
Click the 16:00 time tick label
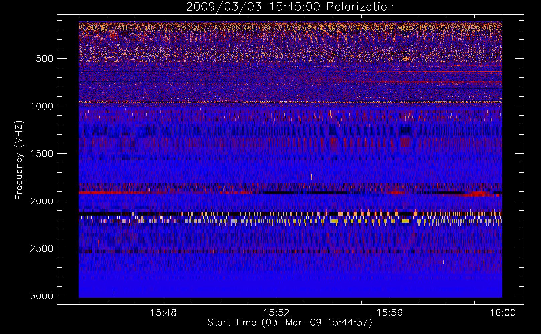click(x=503, y=313)
